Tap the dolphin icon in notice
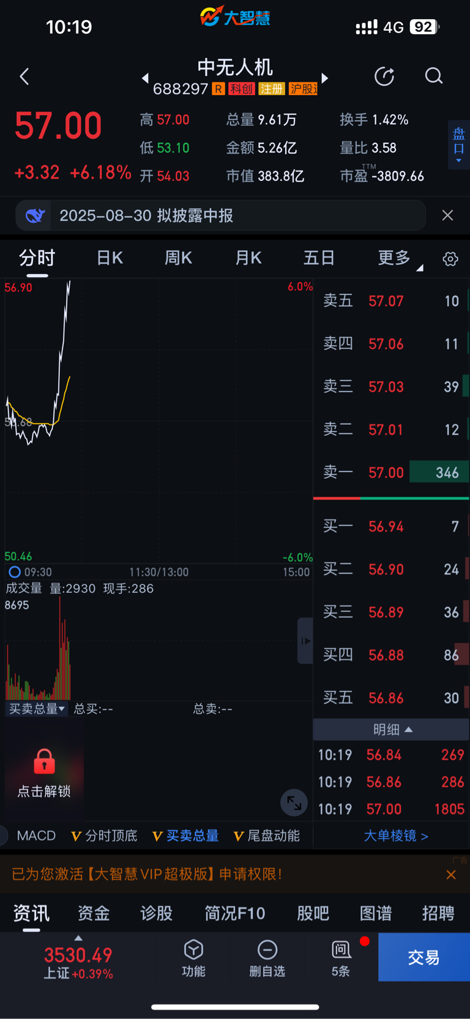Image resolution: width=470 pixels, height=1019 pixels. [x=35, y=216]
